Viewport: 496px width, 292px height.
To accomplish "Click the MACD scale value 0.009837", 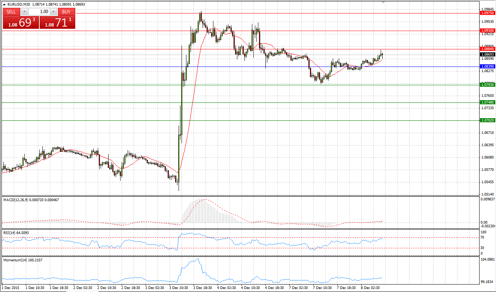I will point(488,199).
